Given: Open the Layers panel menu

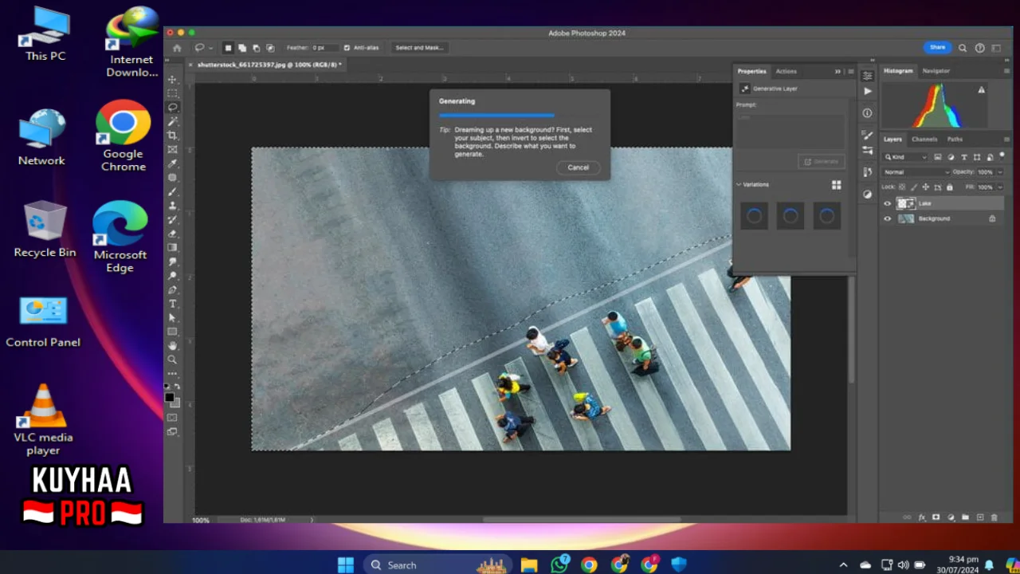Looking at the screenshot, I should (1008, 139).
